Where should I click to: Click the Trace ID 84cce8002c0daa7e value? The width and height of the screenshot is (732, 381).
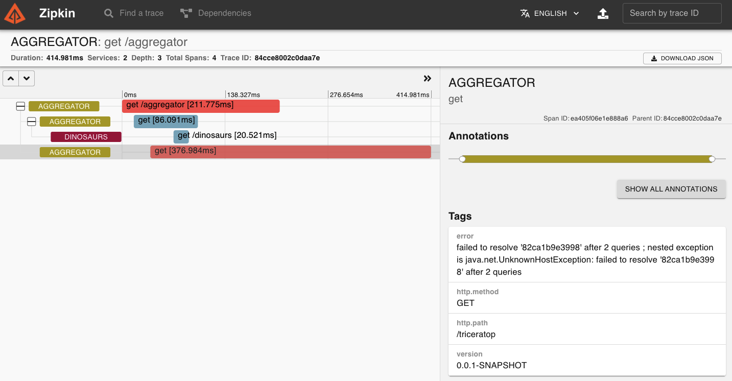tap(287, 58)
